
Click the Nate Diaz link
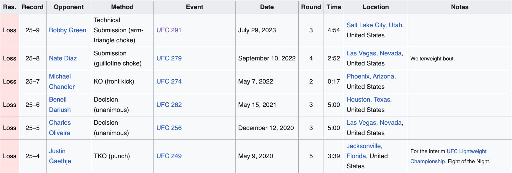point(63,58)
